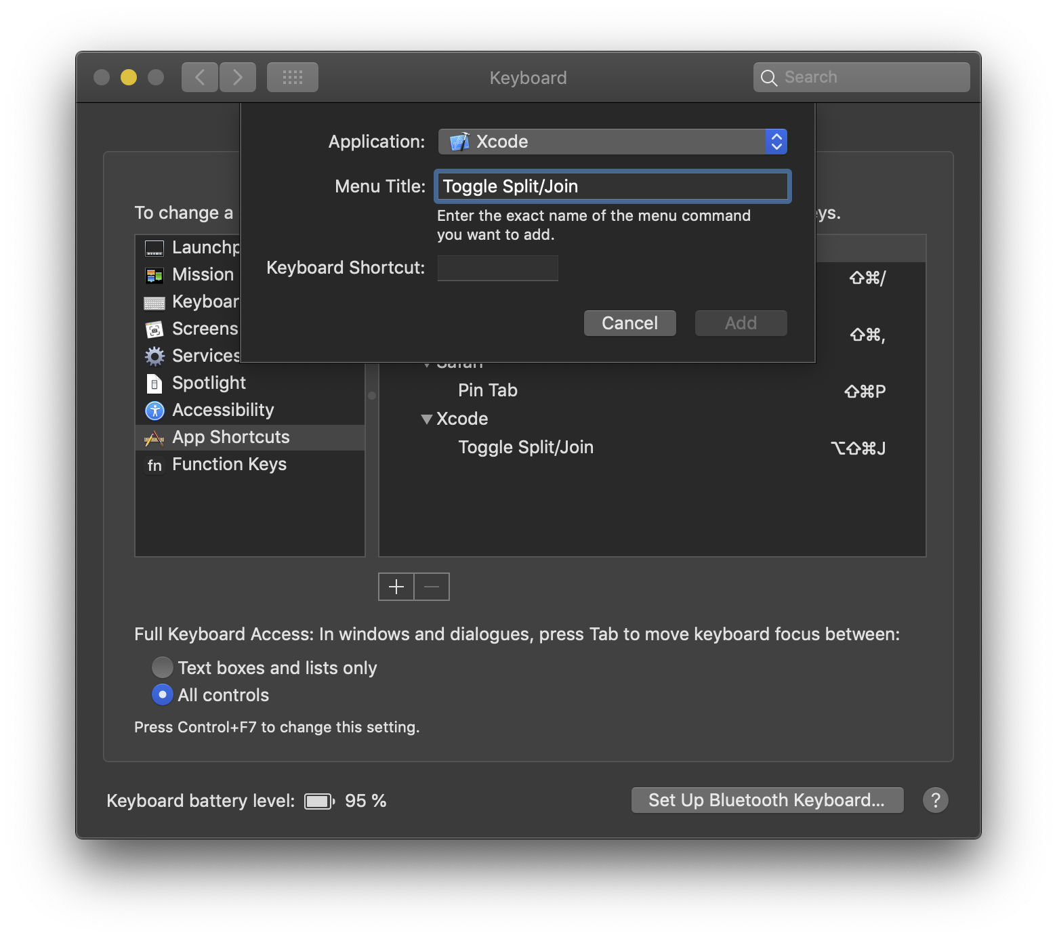Click the keyboard battery level icon
Screen dimensions: 1057x939
(x=319, y=801)
